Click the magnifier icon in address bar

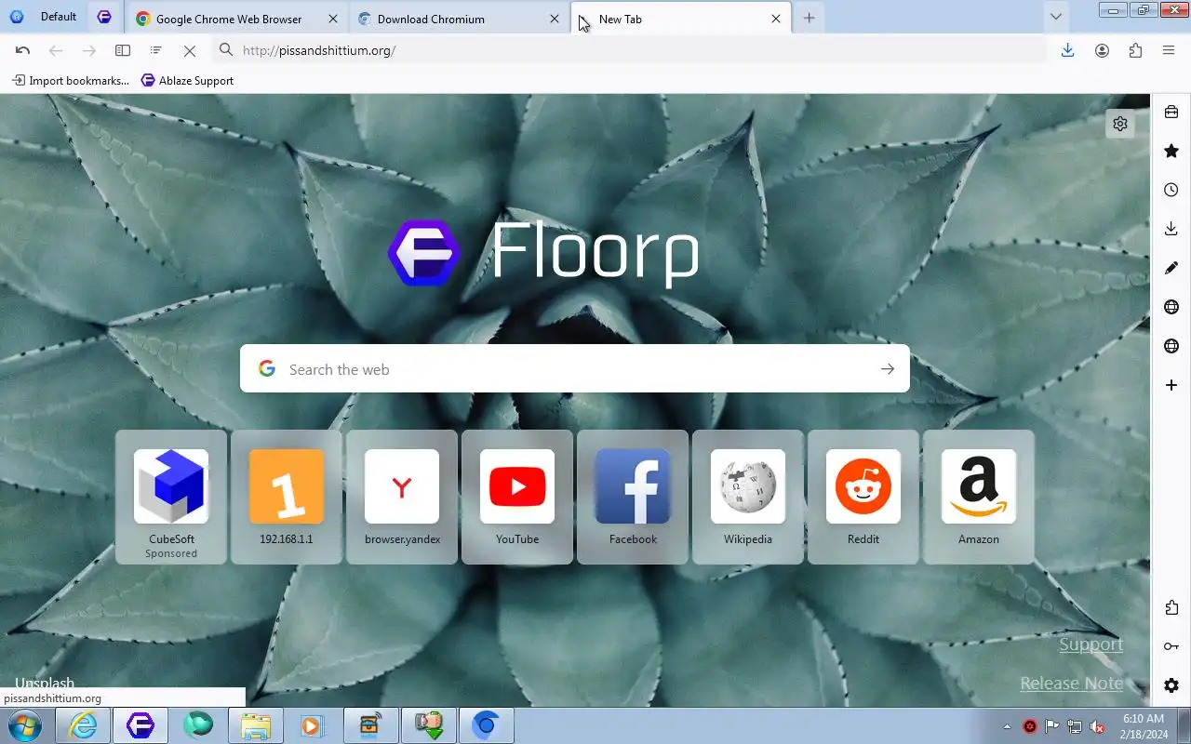tap(226, 50)
